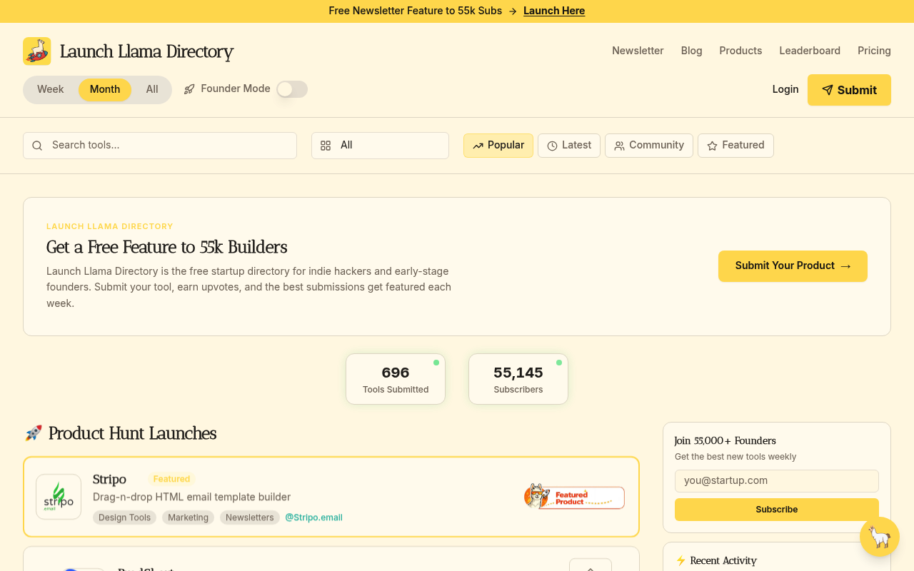Click the grid icon in the All category box
The width and height of the screenshot is (914, 571).
326,146
